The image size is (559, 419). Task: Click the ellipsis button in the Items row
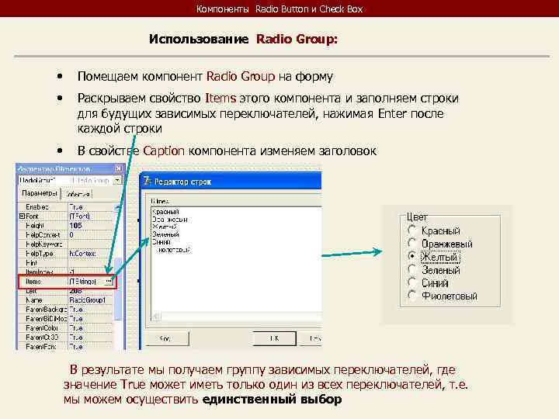coord(109,282)
